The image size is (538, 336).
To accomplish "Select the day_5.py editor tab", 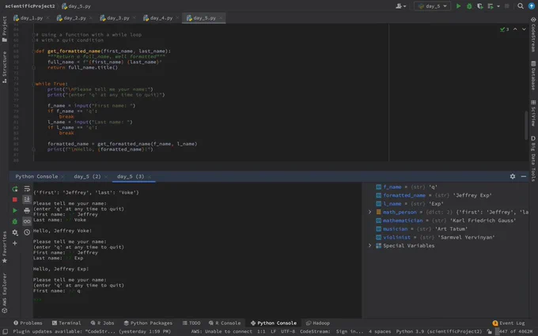I will click(x=204, y=18).
